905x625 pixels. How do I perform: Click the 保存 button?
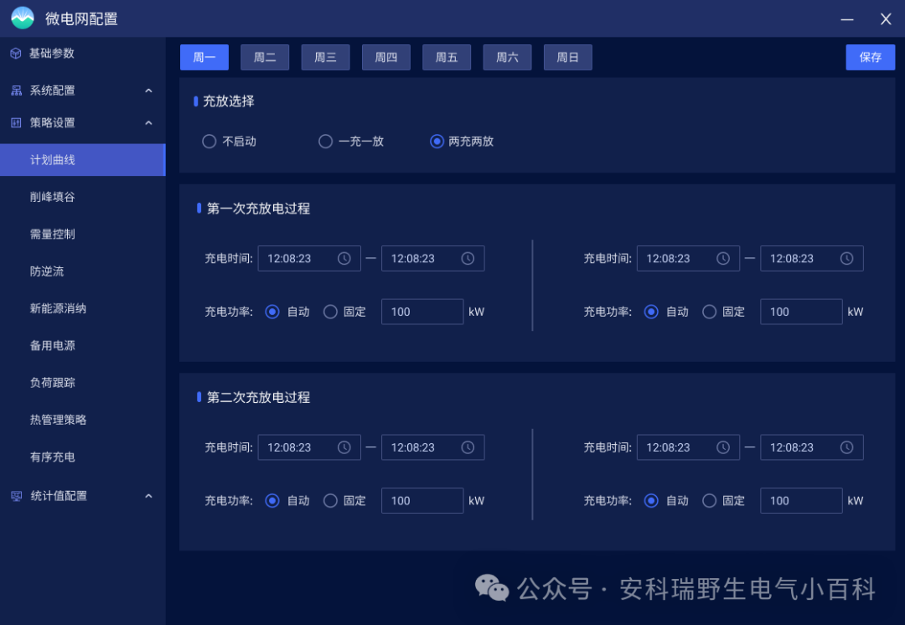point(870,57)
